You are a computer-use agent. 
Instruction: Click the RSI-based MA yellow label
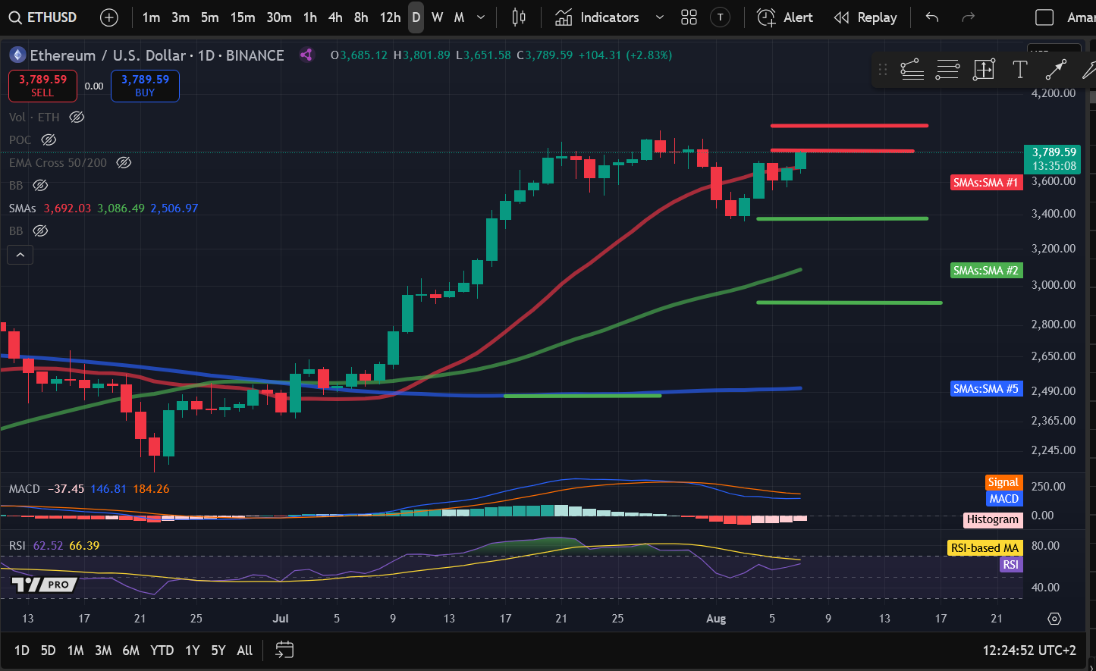pyautogui.click(x=985, y=547)
